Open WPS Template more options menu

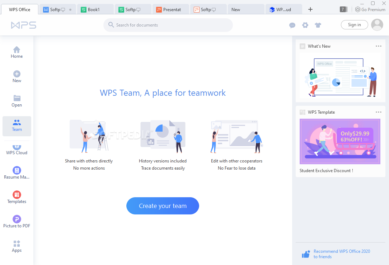point(379,112)
